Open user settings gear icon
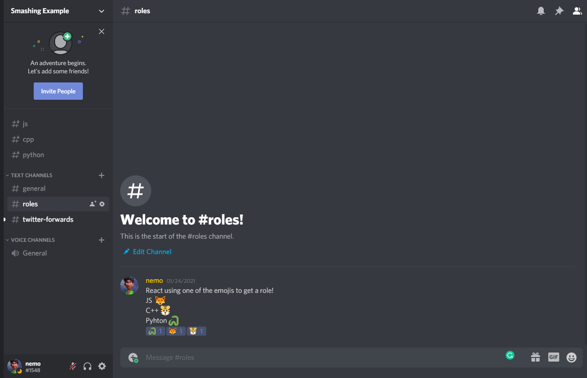This screenshot has height=378, width=587. coord(102,366)
